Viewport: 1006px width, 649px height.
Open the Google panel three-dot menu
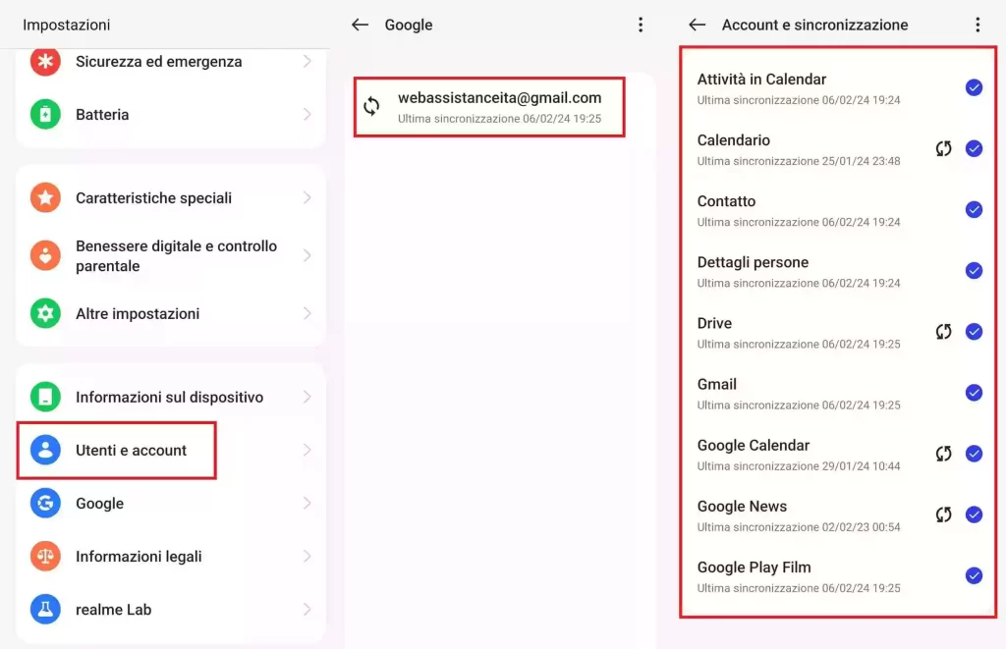(641, 25)
